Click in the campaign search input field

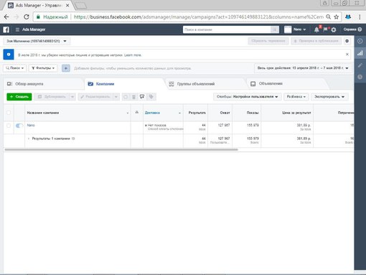coord(227,29)
